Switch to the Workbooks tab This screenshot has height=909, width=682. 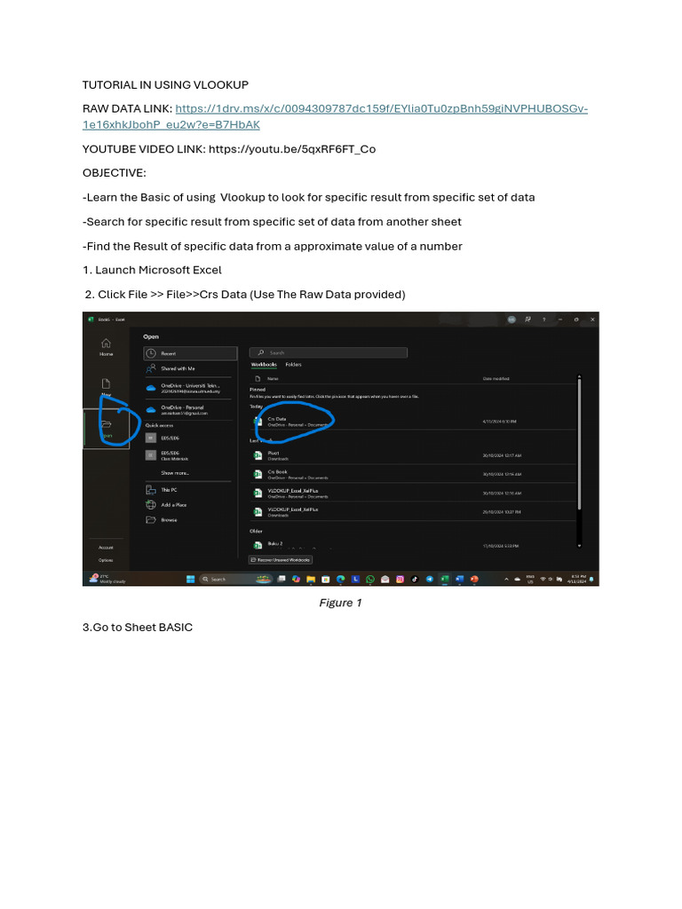click(x=264, y=365)
